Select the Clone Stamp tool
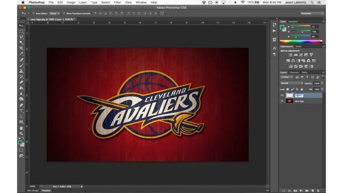Viewport: 343px width, 193px height. 21,71
